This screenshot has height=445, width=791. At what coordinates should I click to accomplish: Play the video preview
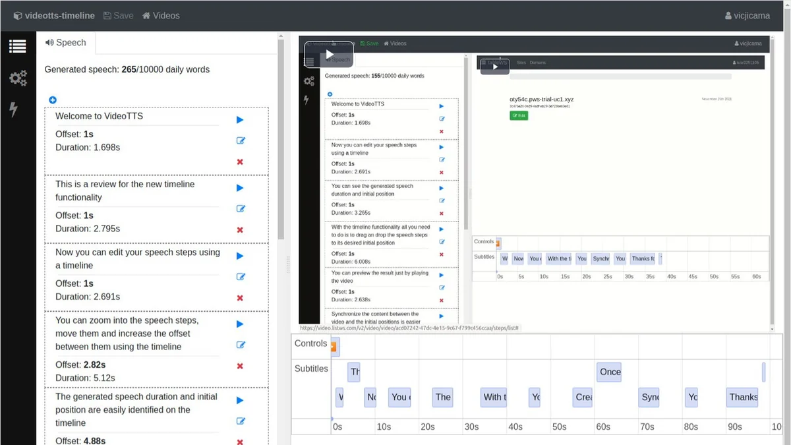(329, 55)
